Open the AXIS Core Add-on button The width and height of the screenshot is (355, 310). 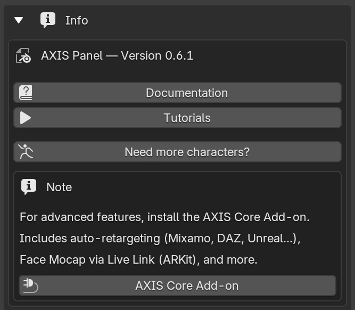[x=178, y=285]
